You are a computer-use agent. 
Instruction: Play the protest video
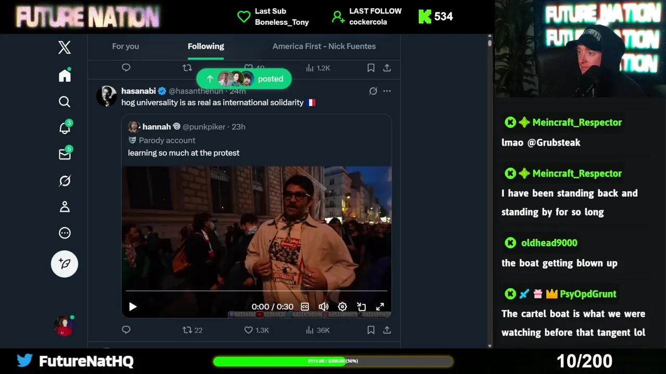(133, 307)
